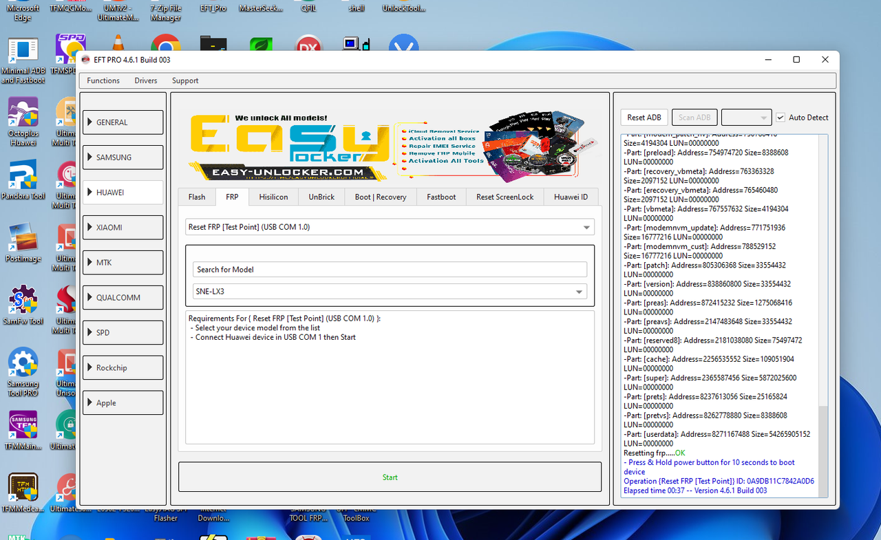Select the Postimage desktop shortcut
The height and width of the screenshot is (540, 881).
tap(23, 244)
